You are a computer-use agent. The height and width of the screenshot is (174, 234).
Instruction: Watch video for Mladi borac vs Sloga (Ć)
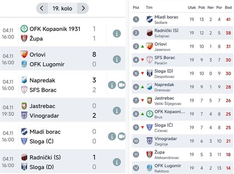(x=121, y=136)
